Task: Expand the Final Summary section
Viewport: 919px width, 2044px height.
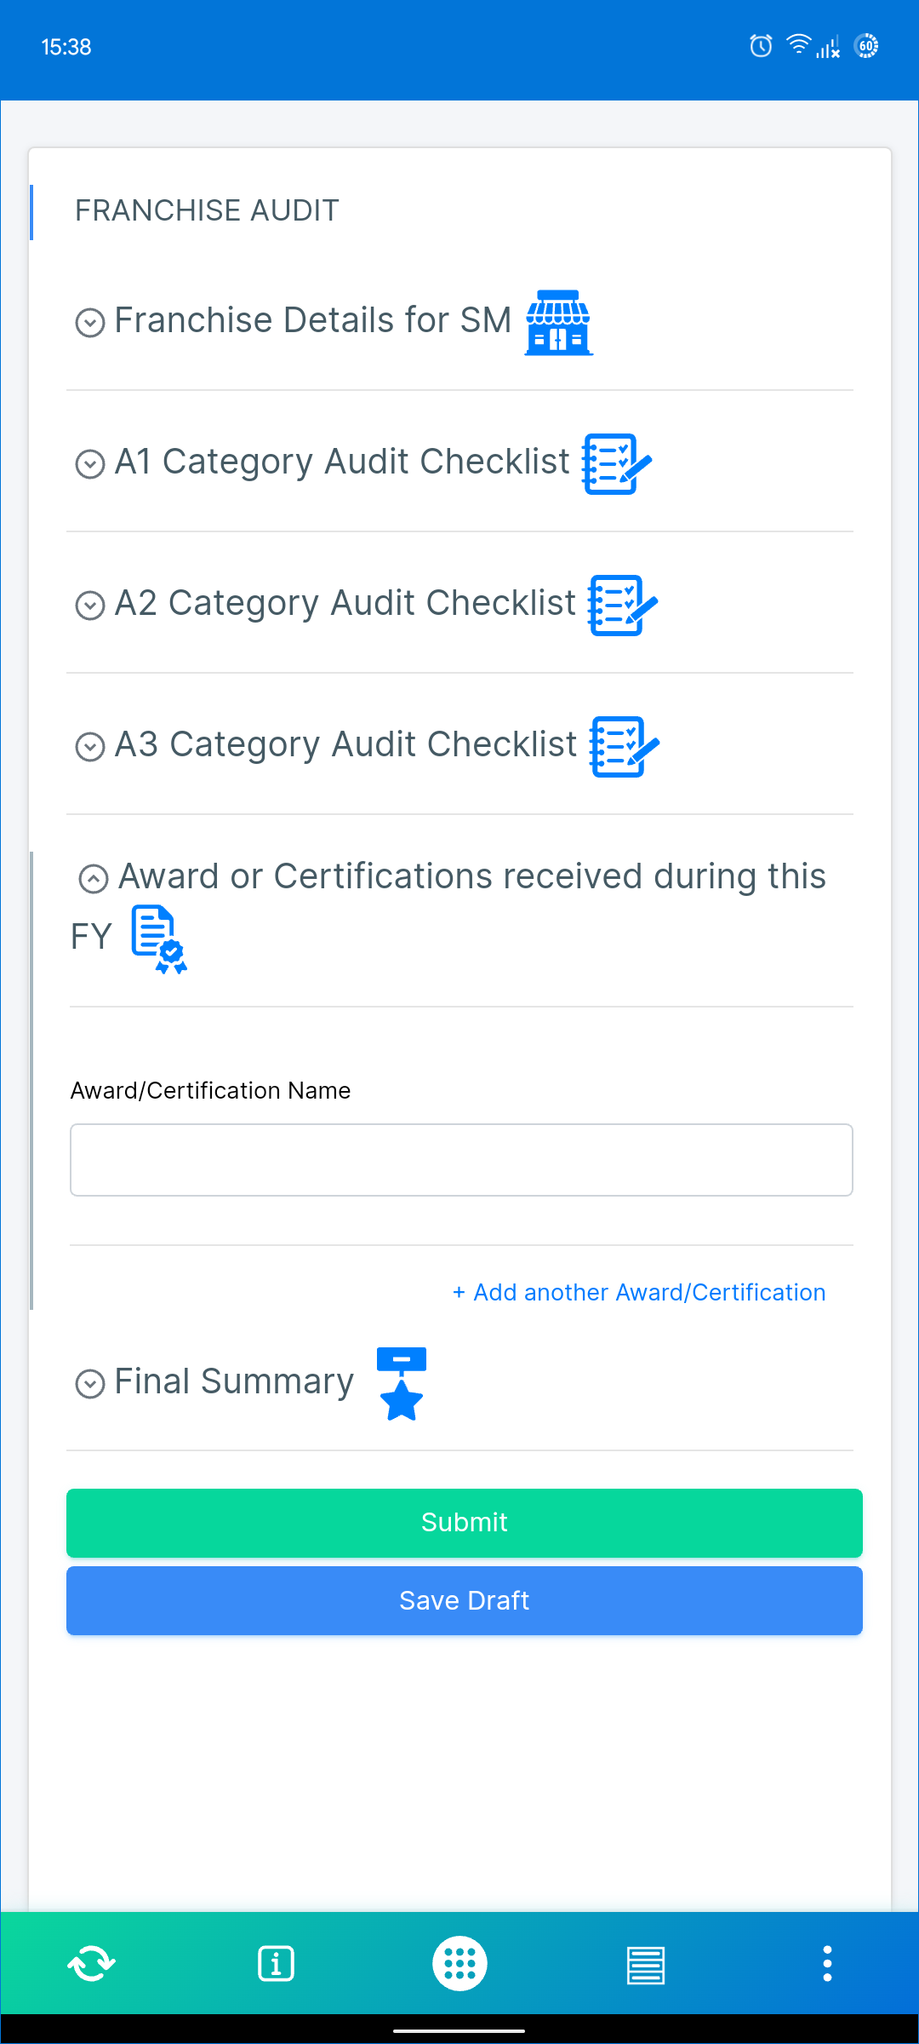Action: click(x=90, y=1381)
